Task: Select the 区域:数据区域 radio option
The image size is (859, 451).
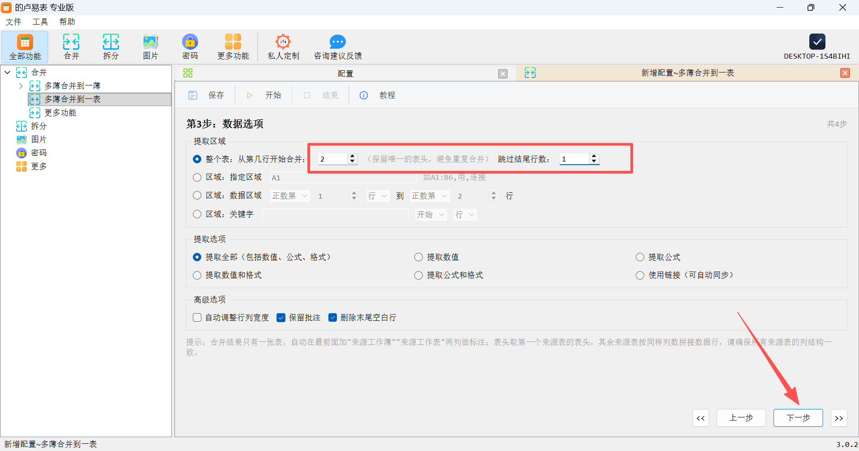Action: pos(197,196)
